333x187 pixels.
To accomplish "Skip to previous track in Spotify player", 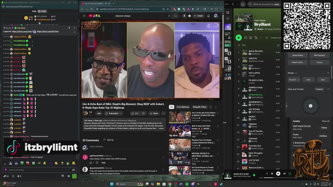I will point(272,173).
